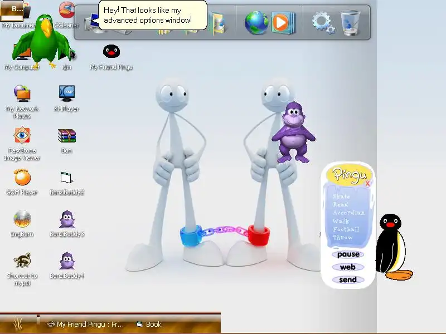
Task: Click the purple BonziBuddy gorilla character
Action: click(x=294, y=132)
